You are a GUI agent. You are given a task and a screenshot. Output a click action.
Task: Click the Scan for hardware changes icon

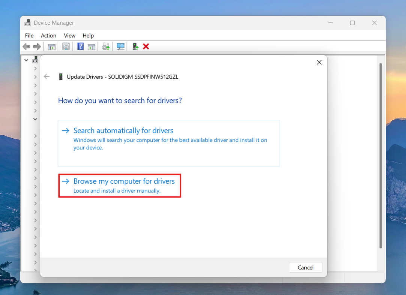point(120,46)
